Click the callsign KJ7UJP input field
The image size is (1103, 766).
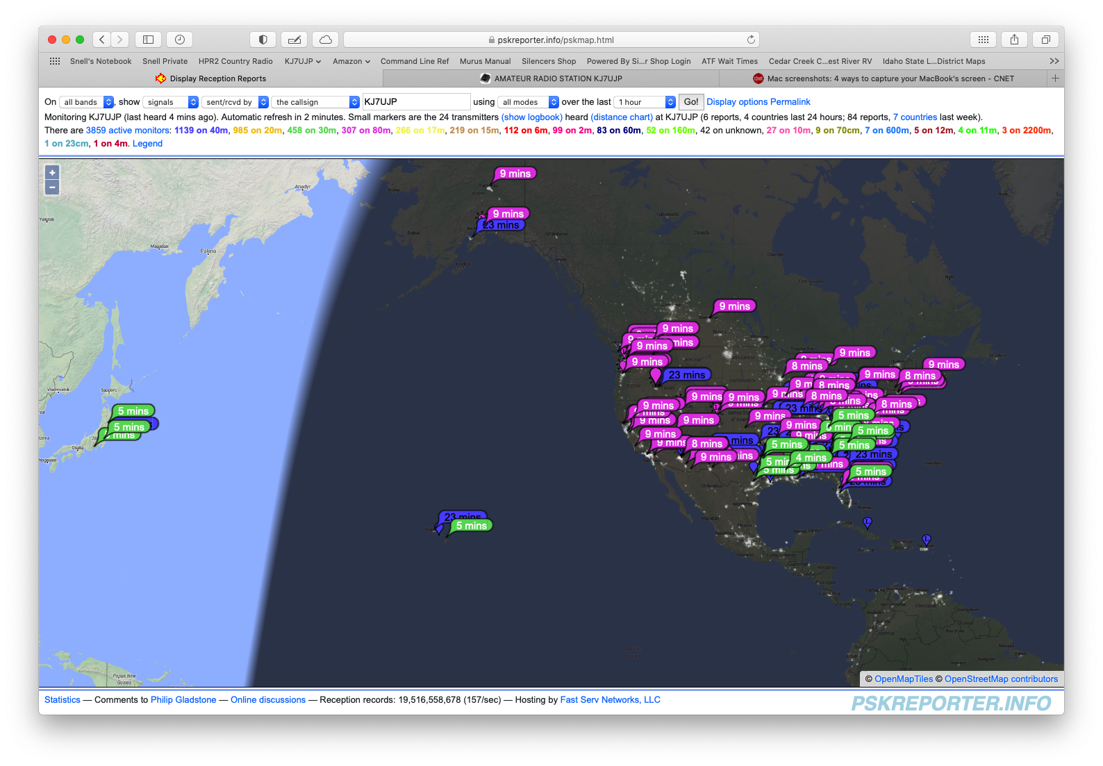pos(416,102)
